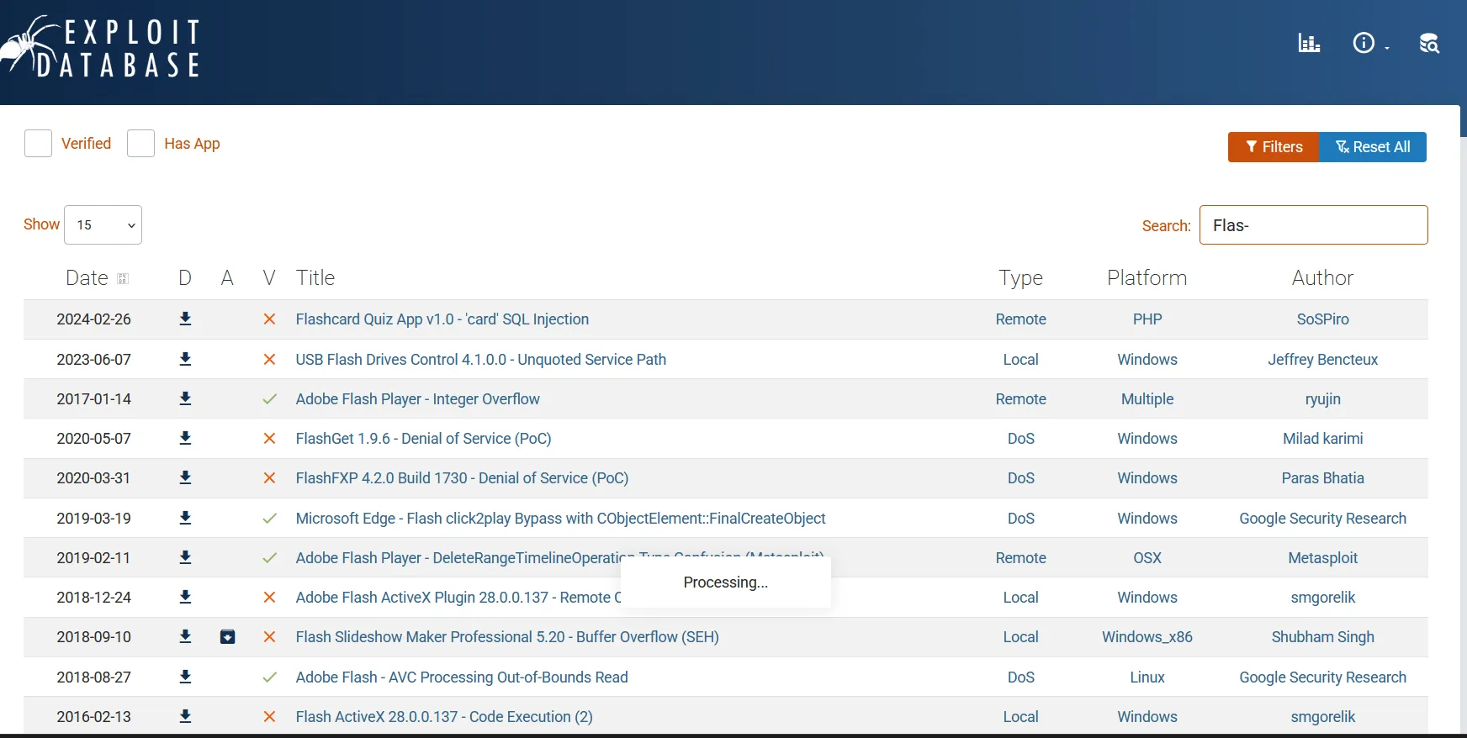Click unverified X on FlashFXP row
The height and width of the screenshot is (738, 1467).
coord(269,478)
